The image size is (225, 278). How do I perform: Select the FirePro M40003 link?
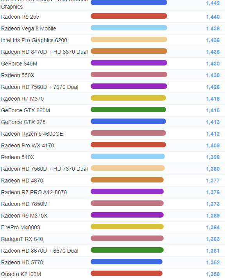coord(20,227)
